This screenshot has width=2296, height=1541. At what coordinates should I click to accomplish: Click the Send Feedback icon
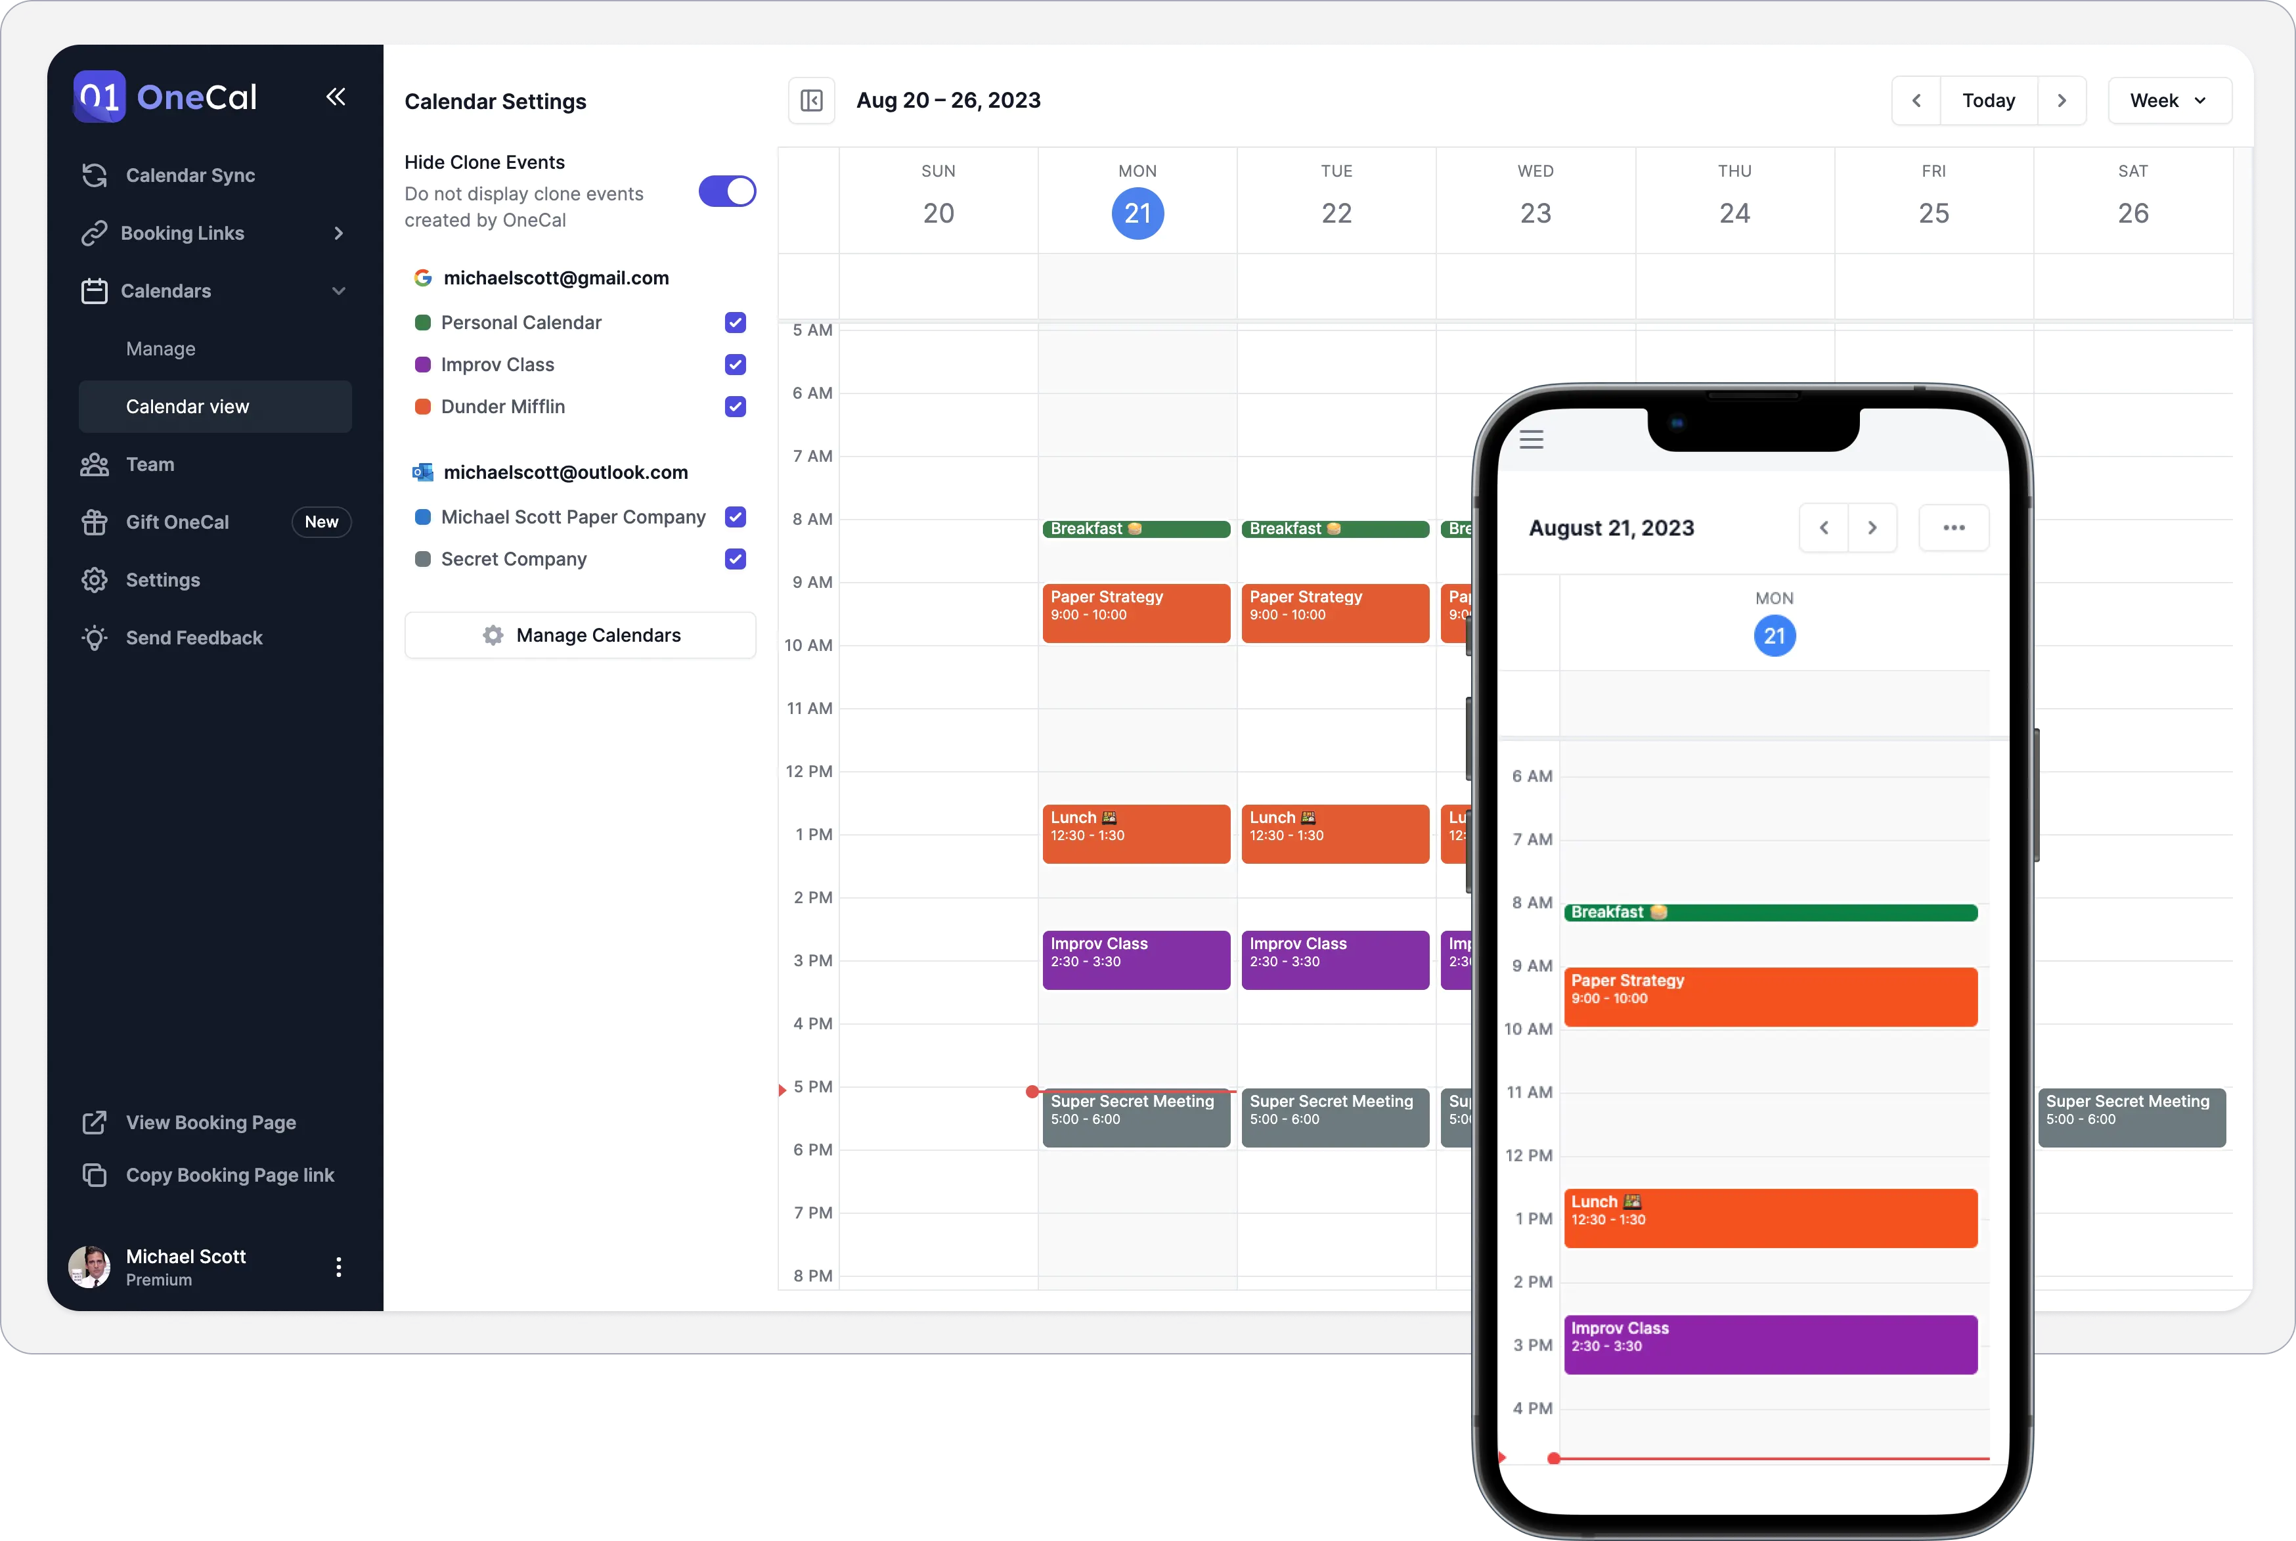pos(93,636)
